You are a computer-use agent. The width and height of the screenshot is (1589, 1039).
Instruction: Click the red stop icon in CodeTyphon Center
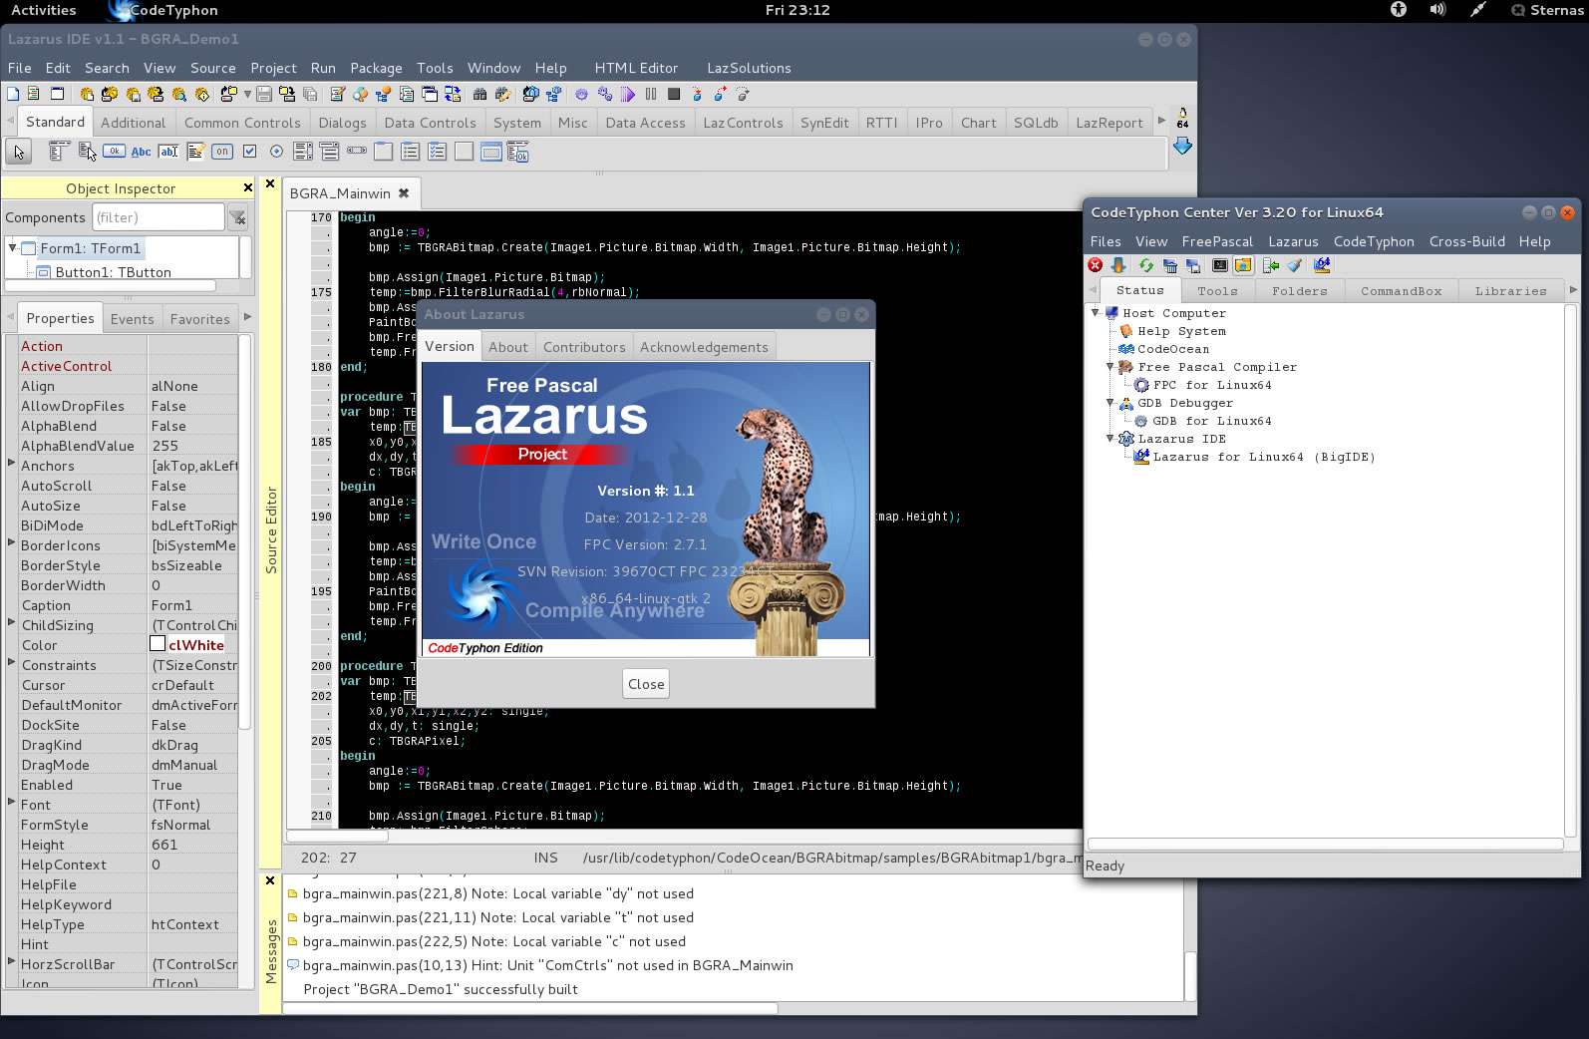pos(1096,265)
